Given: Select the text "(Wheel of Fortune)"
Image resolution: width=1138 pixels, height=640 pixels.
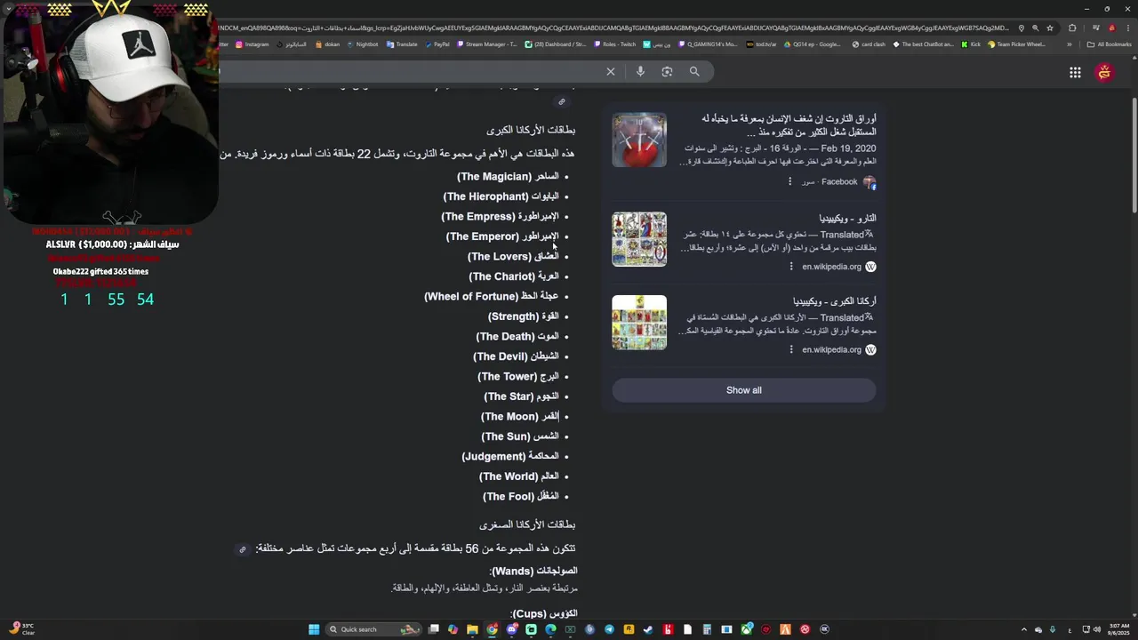Looking at the screenshot, I should (x=471, y=297).
